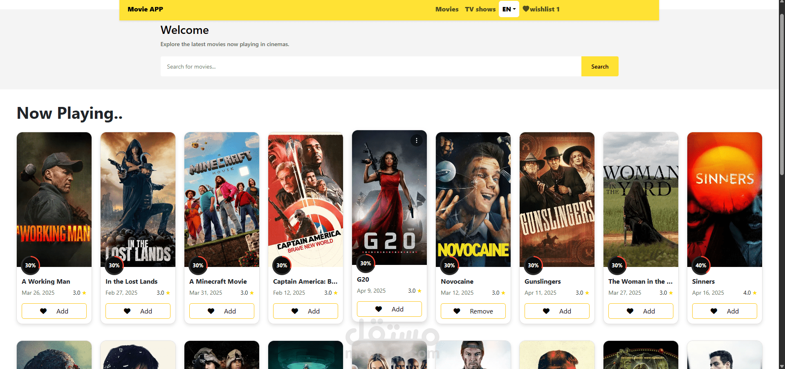Click the yellow Search button
The height and width of the screenshot is (369, 785).
coord(600,67)
